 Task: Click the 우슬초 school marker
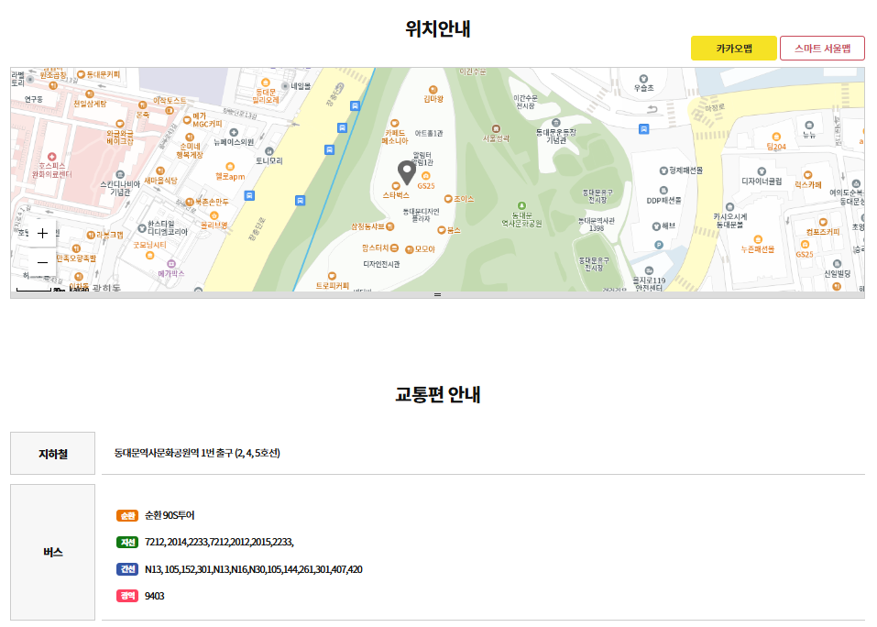(x=643, y=78)
